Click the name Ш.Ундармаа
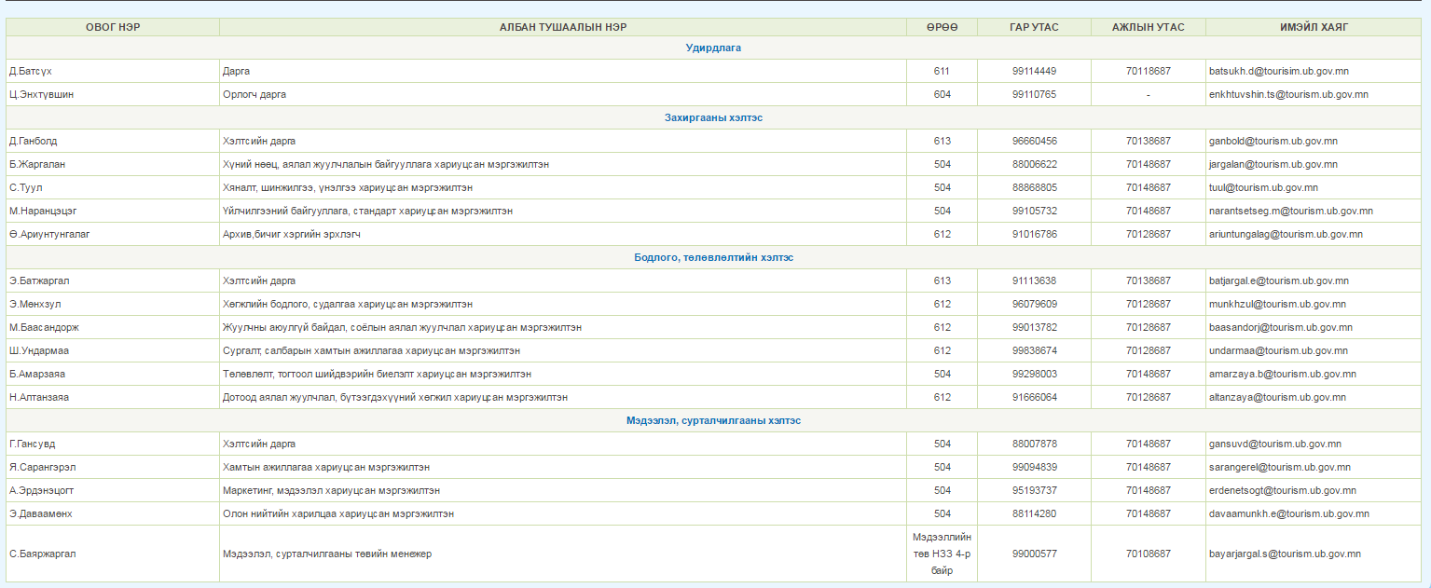Image resolution: width=1431 pixels, height=588 pixels. (x=39, y=350)
